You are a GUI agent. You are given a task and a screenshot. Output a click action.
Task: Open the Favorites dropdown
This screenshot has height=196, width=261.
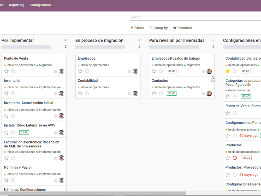pos(182,28)
